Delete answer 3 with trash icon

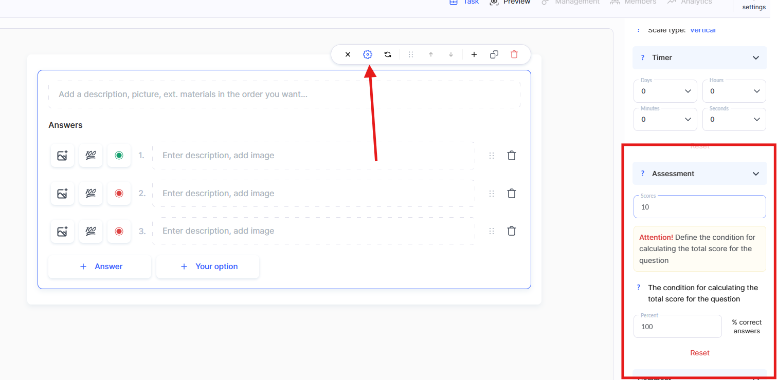coord(512,231)
